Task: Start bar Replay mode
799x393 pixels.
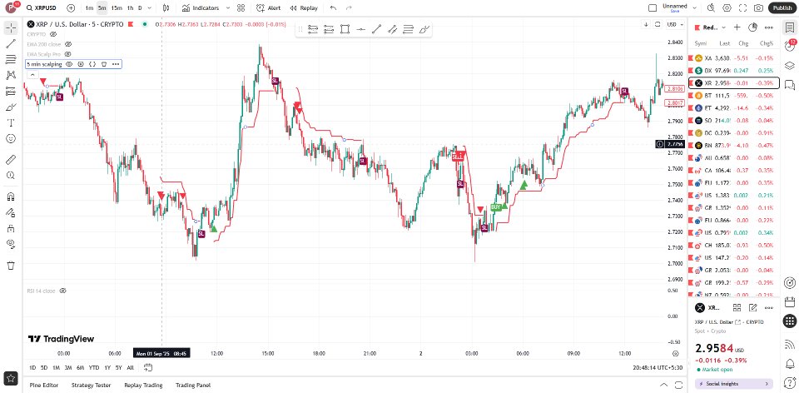Action: coord(304,8)
